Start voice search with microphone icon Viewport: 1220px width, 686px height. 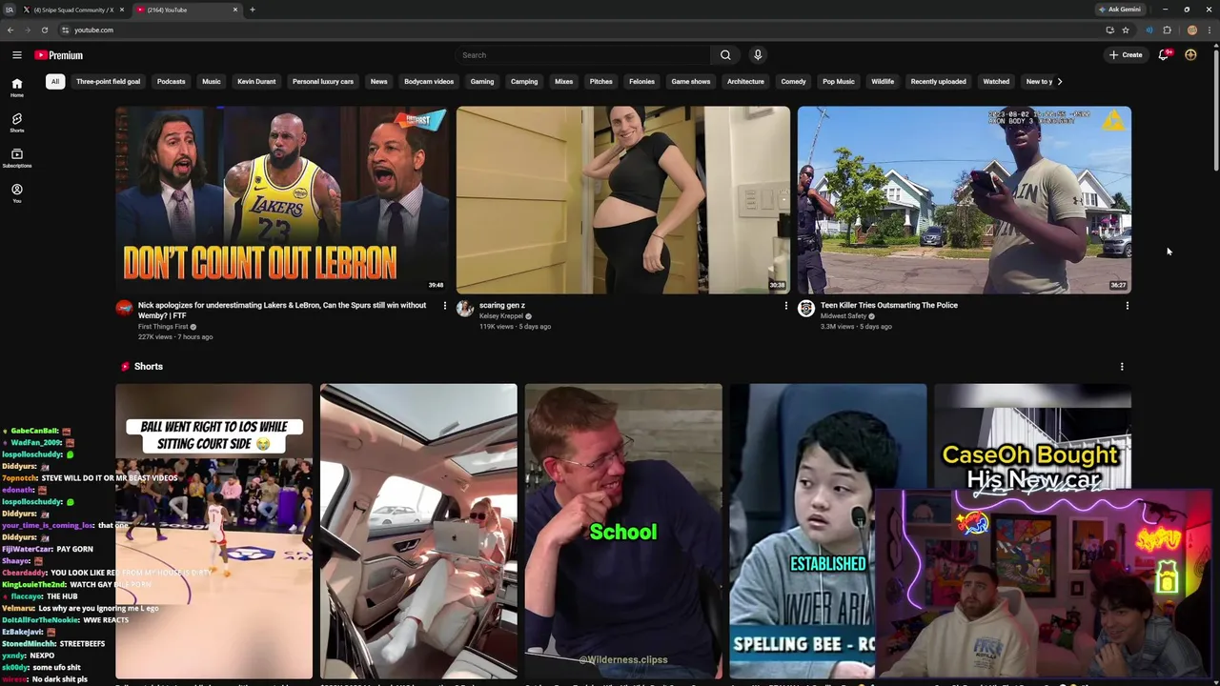point(758,55)
